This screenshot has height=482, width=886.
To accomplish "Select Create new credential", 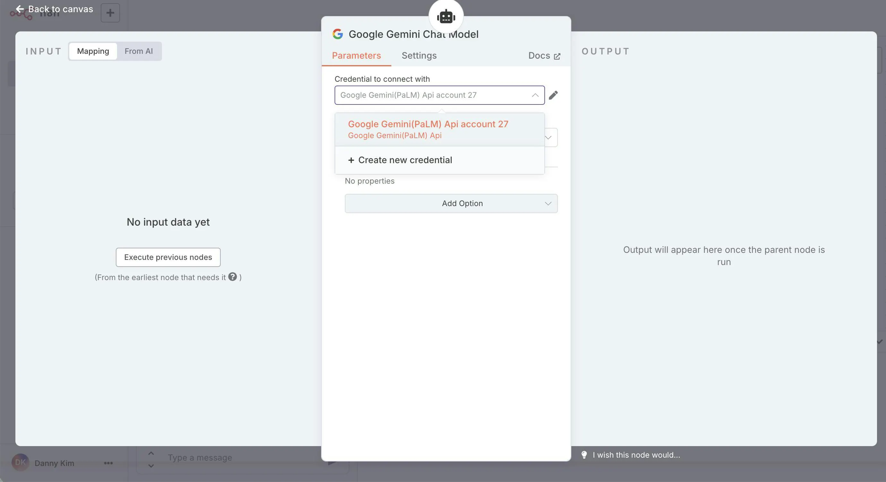I will pos(439,160).
